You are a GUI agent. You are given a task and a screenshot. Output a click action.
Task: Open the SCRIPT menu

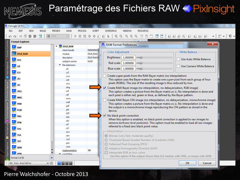[x=96, y=31]
